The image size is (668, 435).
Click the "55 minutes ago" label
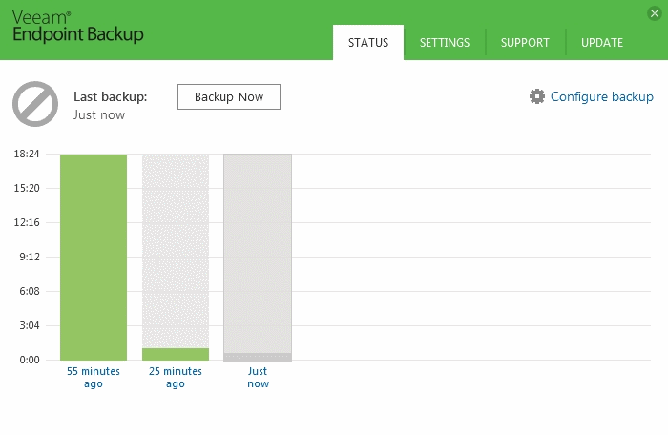click(94, 377)
